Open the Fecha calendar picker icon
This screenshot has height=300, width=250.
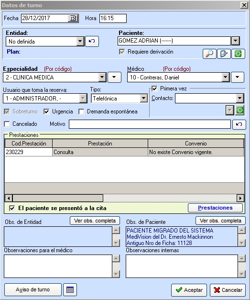tap(73, 18)
